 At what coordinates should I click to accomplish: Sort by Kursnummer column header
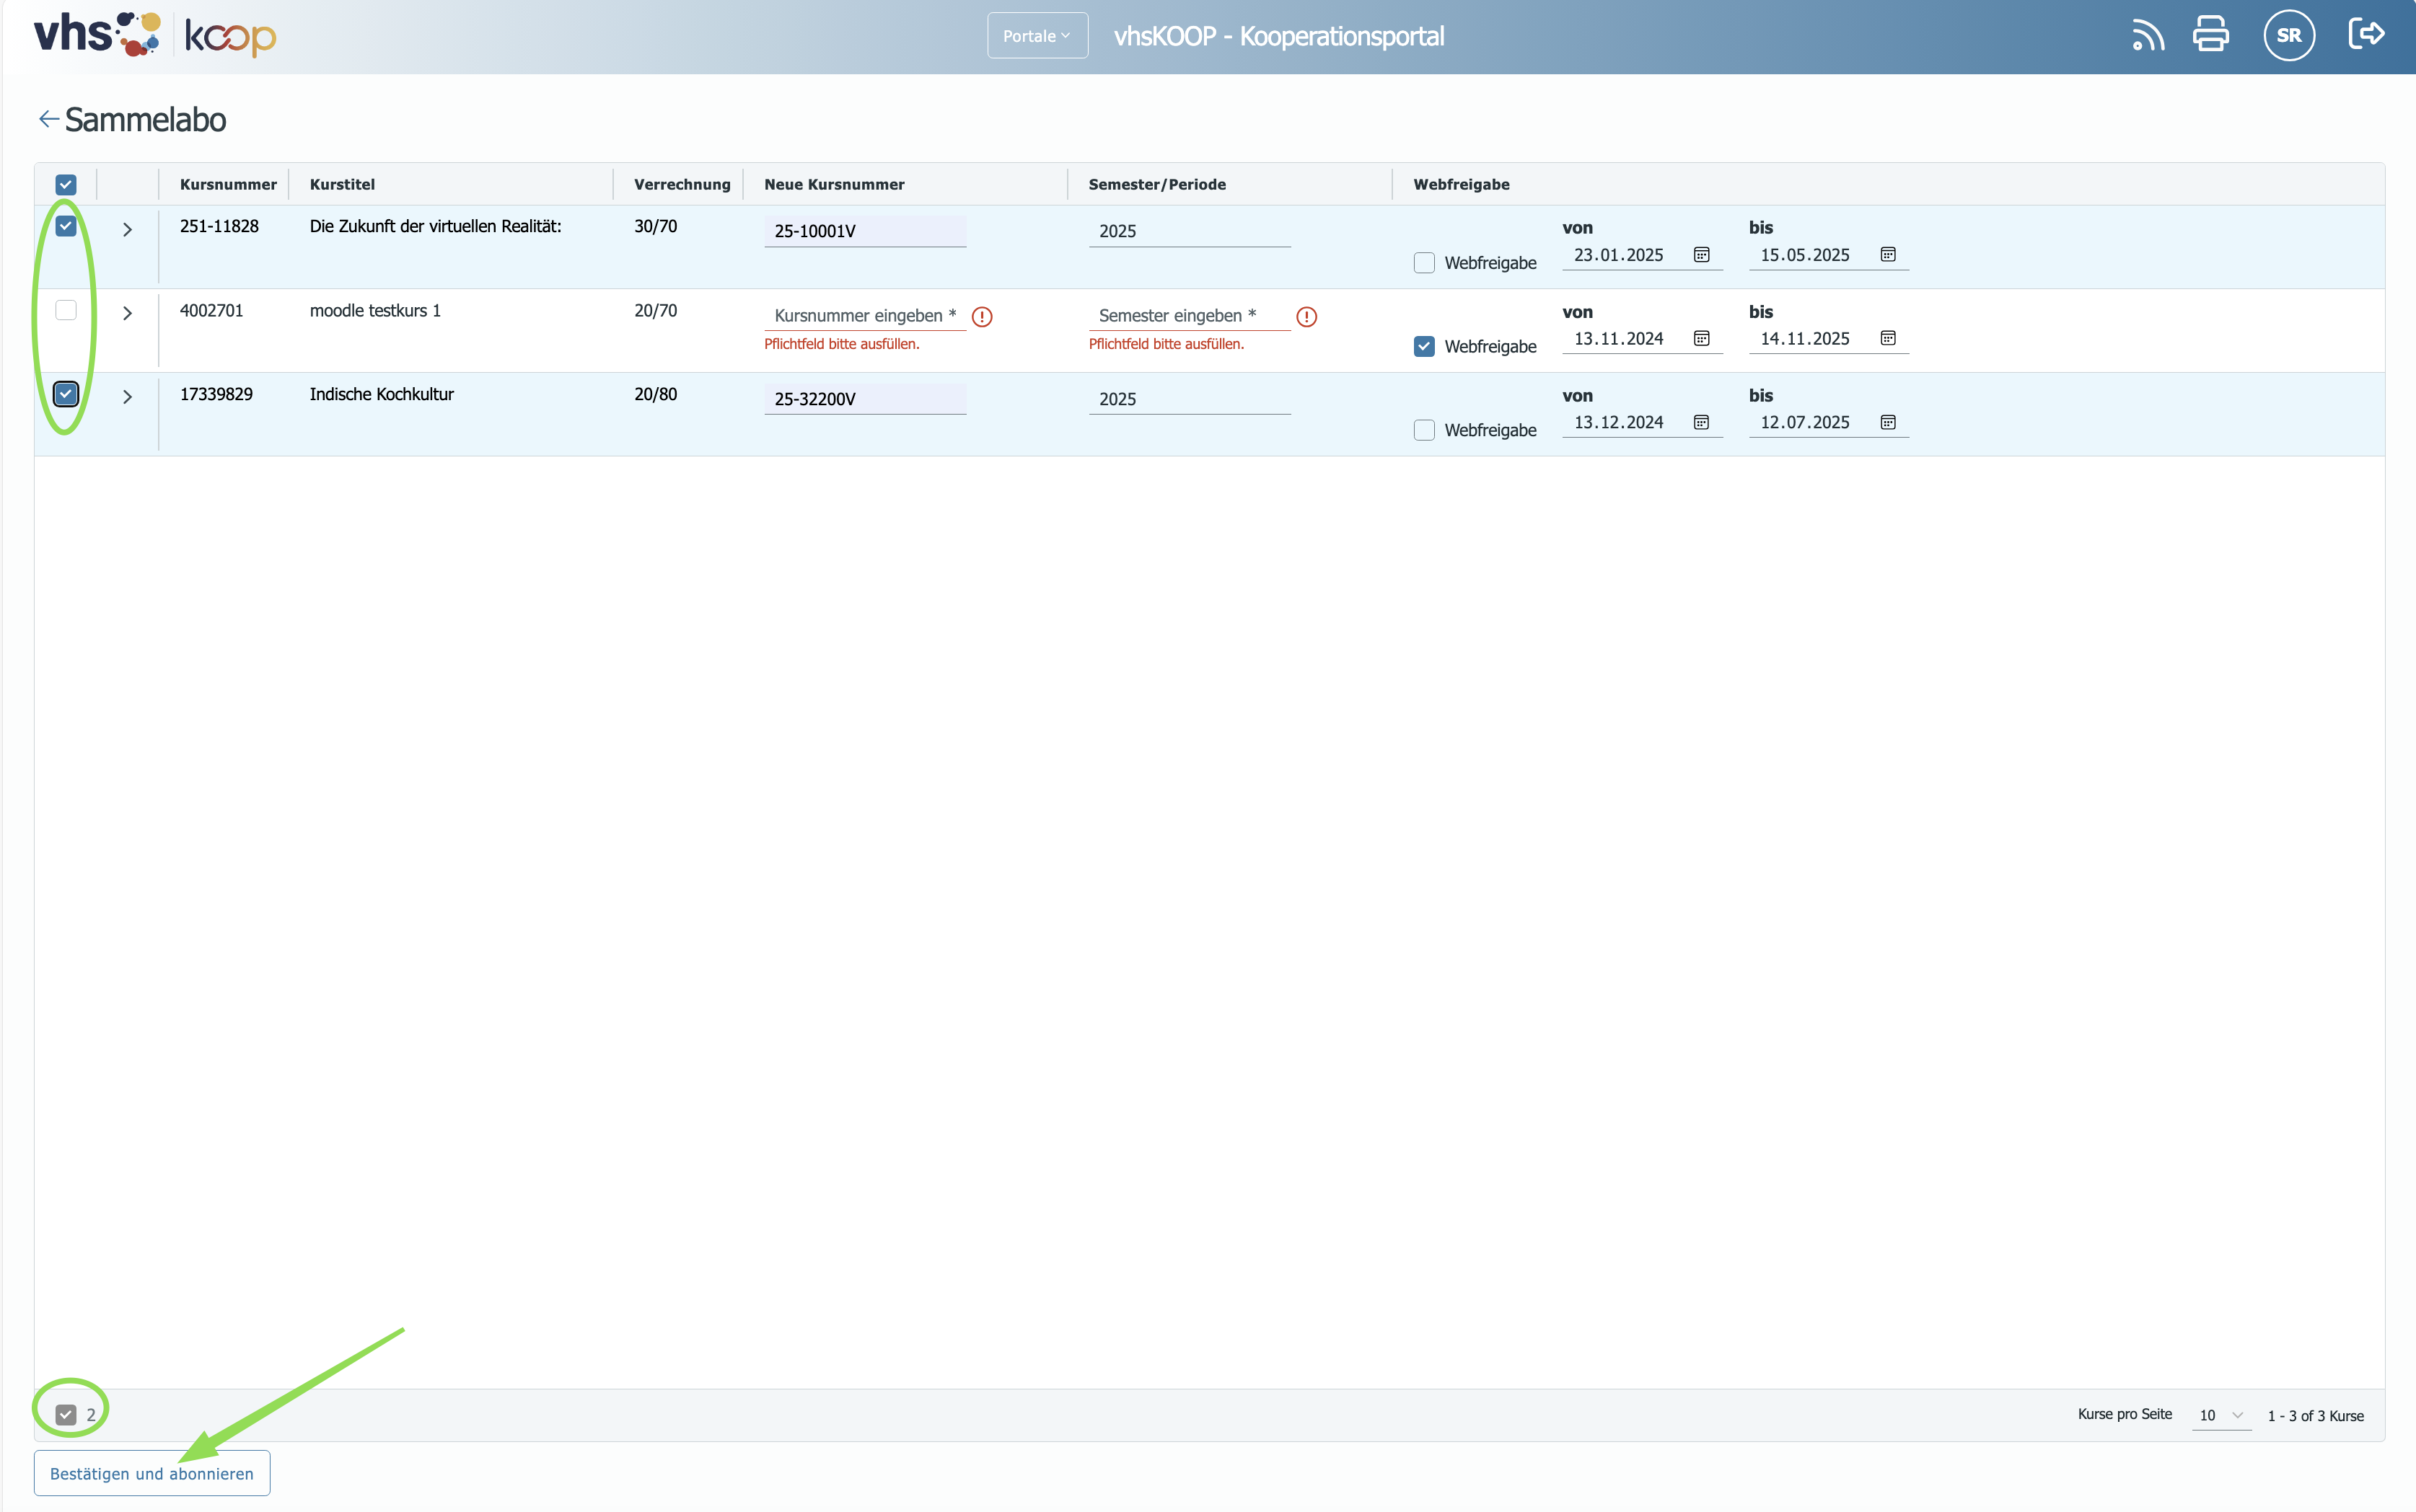tap(228, 184)
